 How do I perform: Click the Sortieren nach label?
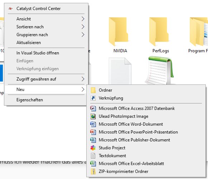30,27
